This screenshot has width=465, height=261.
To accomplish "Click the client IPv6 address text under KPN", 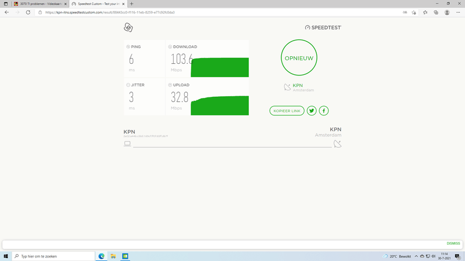I will (146, 136).
